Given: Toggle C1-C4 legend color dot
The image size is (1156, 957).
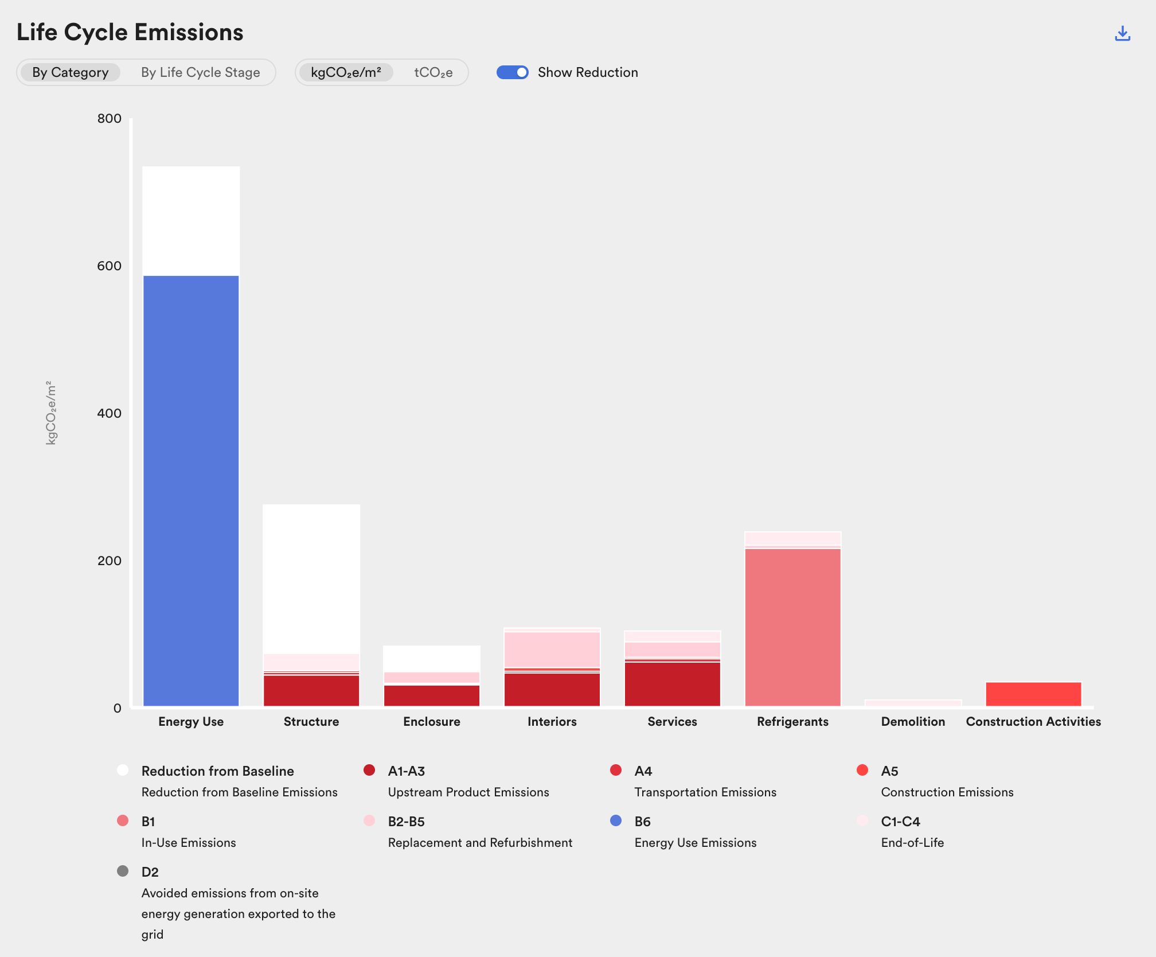Looking at the screenshot, I should (862, 820).
